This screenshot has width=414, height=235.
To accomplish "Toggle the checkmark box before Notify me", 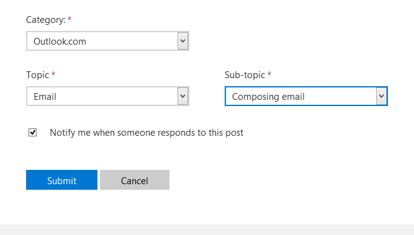I will (32, 133).
